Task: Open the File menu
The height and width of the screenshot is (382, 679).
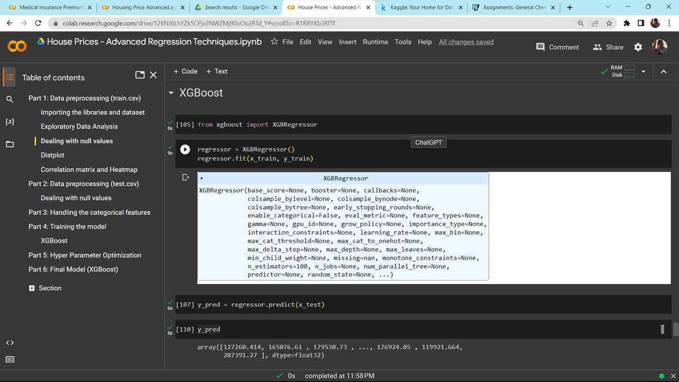Action: [287, 42]
